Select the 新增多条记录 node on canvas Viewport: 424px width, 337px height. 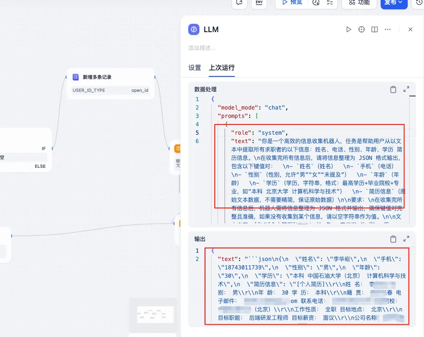[x=110, y=84]
